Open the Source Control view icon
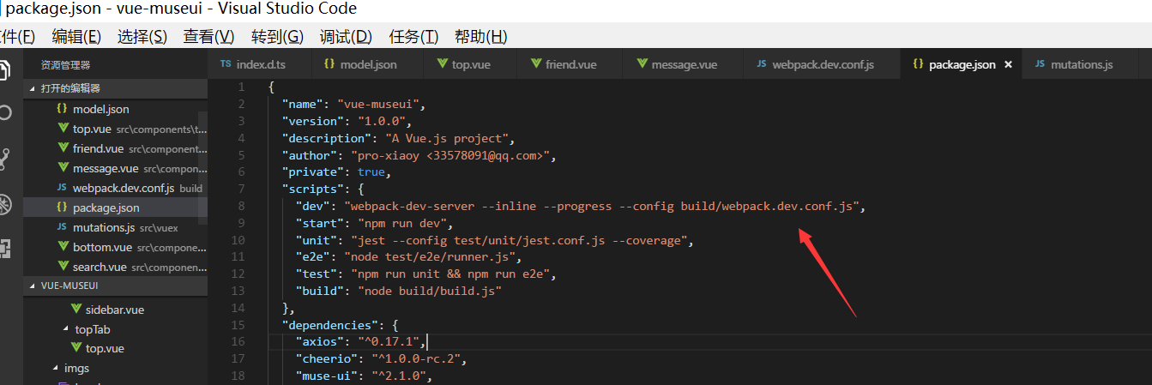The width and height of the screenshot is (1152, 385). 4,159
